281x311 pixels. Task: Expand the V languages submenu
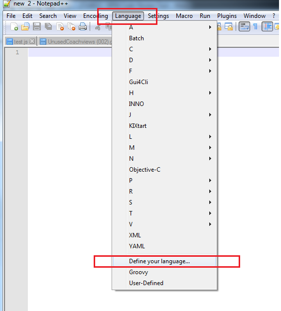[x=164, y=224]
